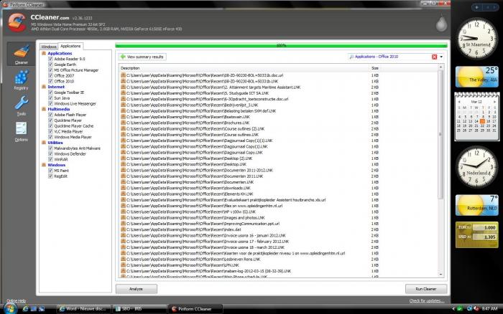Image resolution: width=503 pixels, height=314 pixels.
Task: Select the highlighted date in calendar gadget
Action: [x=482, y=121]
